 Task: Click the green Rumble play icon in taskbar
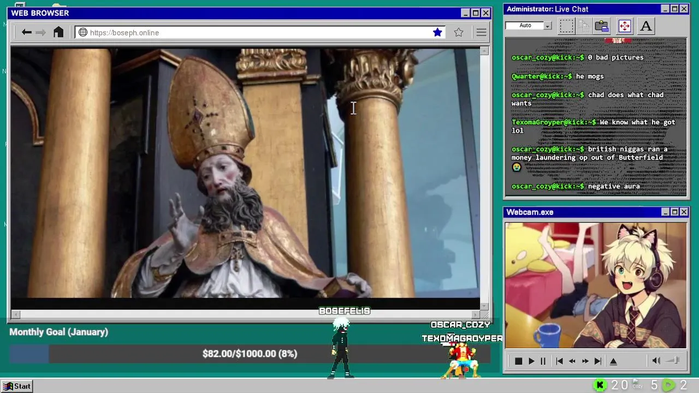(x=668, y=385)
